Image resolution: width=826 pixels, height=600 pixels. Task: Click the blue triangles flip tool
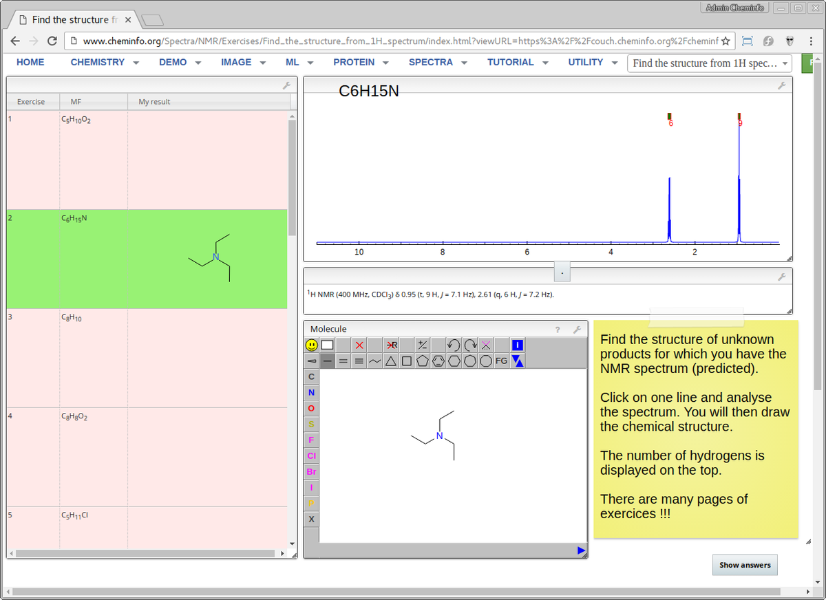point(518,361)
